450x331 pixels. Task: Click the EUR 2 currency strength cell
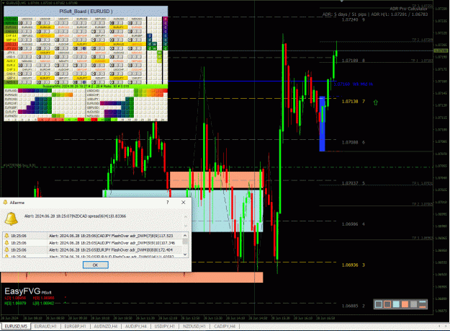click(x=11, y=65)
